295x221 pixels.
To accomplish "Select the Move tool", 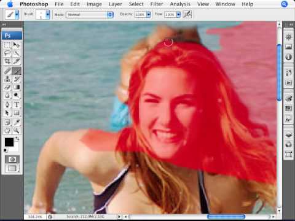I will pos(17,45).
